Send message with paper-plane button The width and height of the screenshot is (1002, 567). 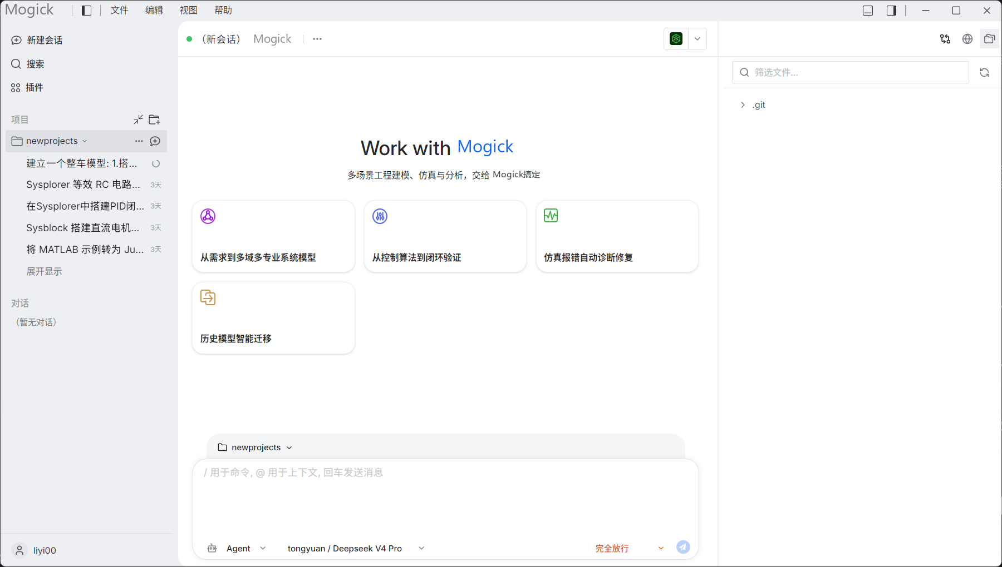(683, 547)
